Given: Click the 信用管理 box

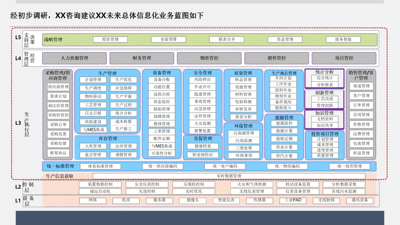Looking at the screenshot, I should 361,115.
